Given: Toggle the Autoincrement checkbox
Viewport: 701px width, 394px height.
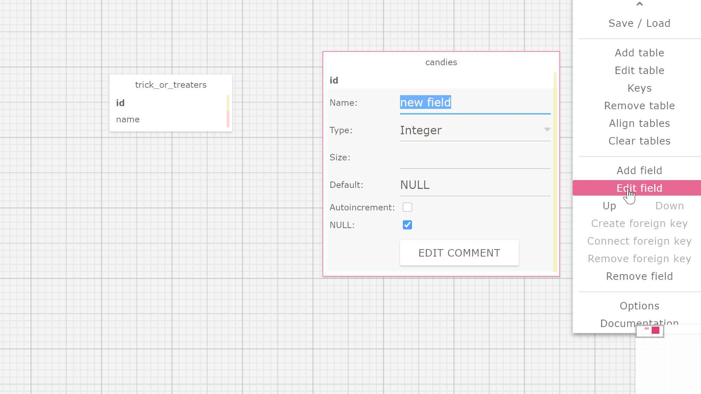Looking at the screenshot, I should [407, 207].
